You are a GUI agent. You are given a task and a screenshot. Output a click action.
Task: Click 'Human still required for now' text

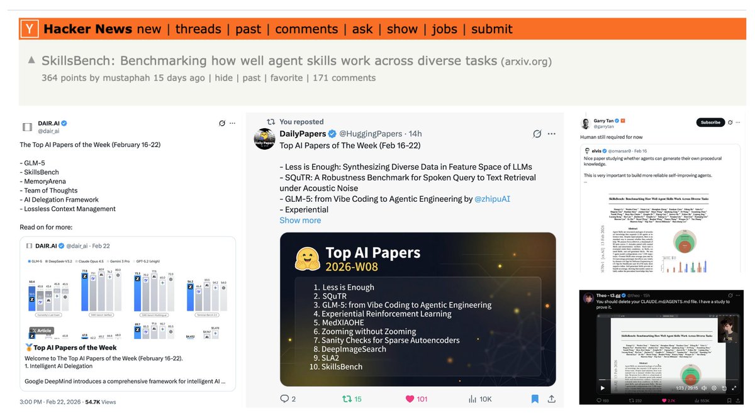coord(612,136)
